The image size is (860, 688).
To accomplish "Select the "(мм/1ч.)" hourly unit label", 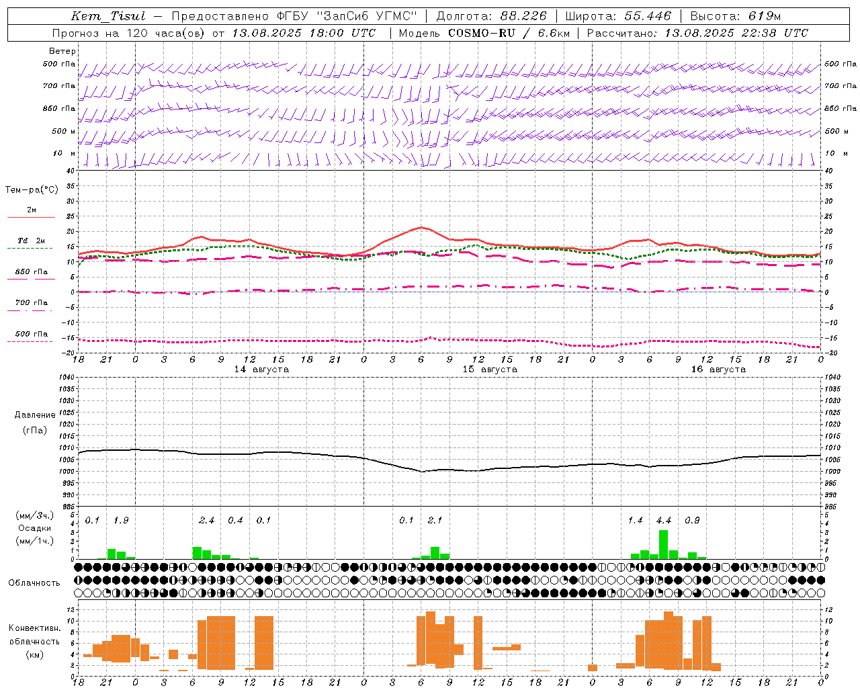I will [x=34, y=541].
